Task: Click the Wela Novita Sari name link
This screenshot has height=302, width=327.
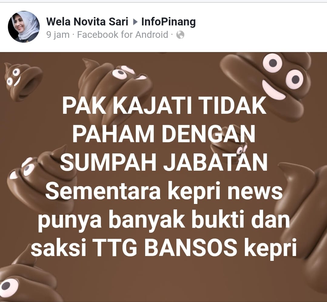Action: [87, 21]
